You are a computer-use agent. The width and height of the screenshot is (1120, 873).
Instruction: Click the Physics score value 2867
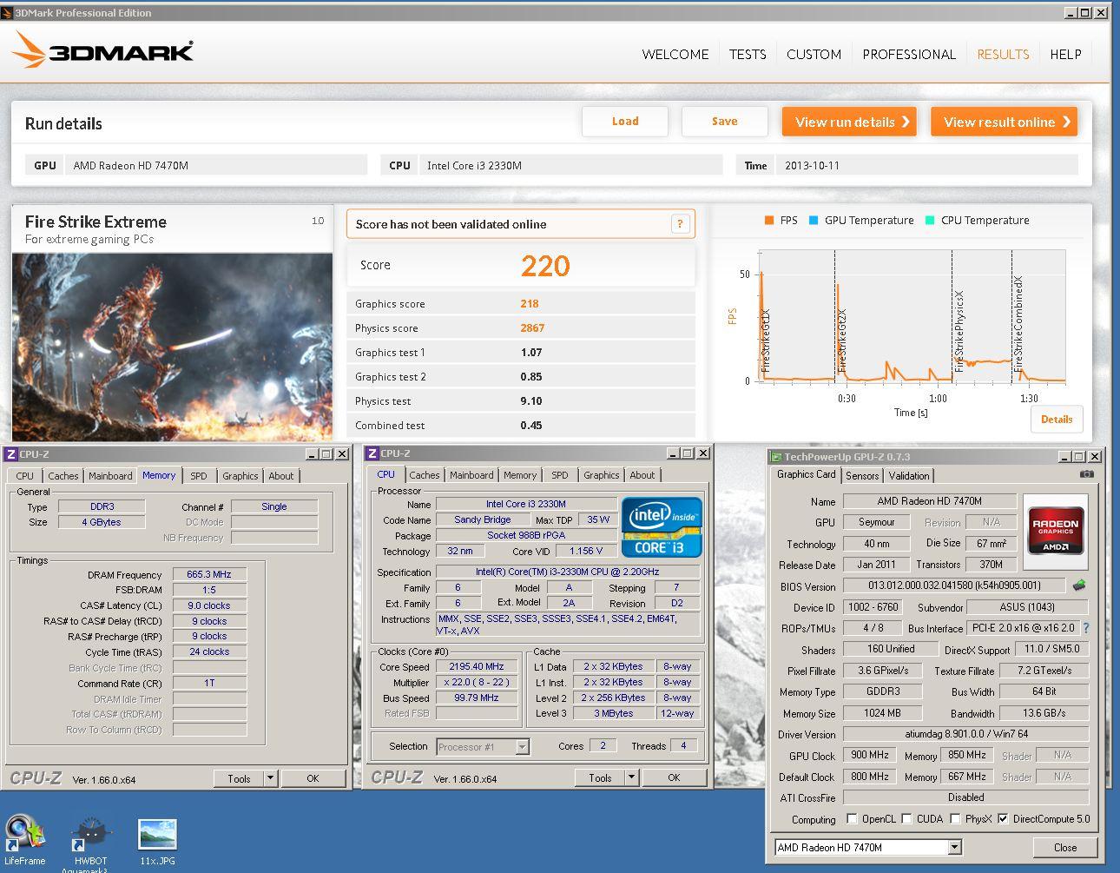[x=532, y=328]
